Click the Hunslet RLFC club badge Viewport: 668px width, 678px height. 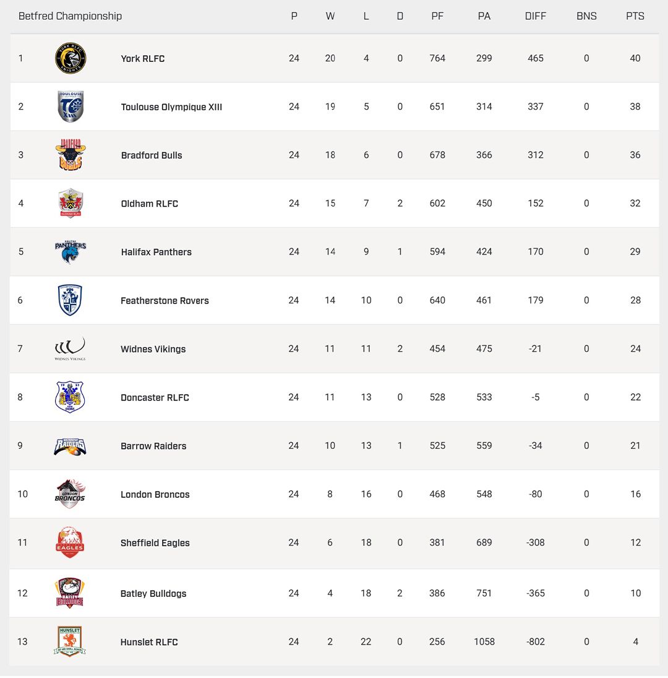pyautogui.click(x=70, y=641)
